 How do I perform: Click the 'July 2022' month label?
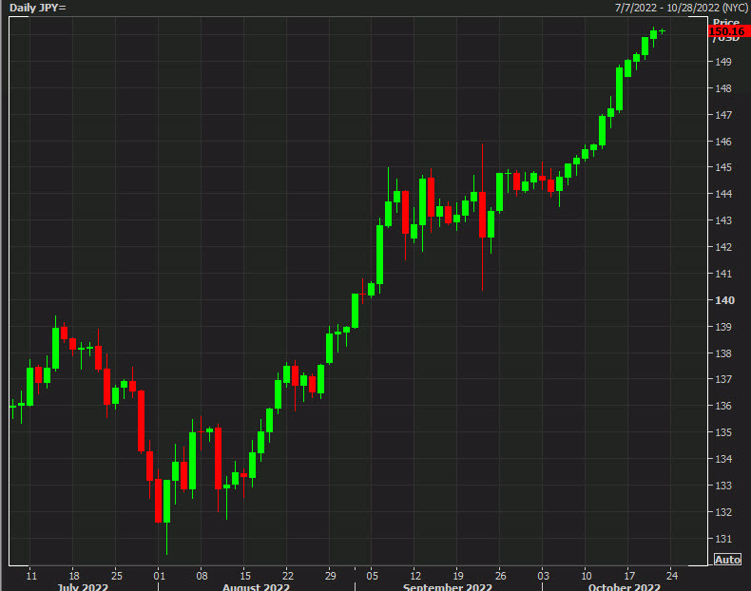click(x=83, y=586)
